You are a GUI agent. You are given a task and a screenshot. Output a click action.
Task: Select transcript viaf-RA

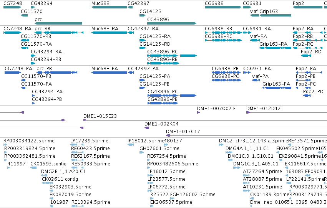pyautogui.click(x=255, y=40)
